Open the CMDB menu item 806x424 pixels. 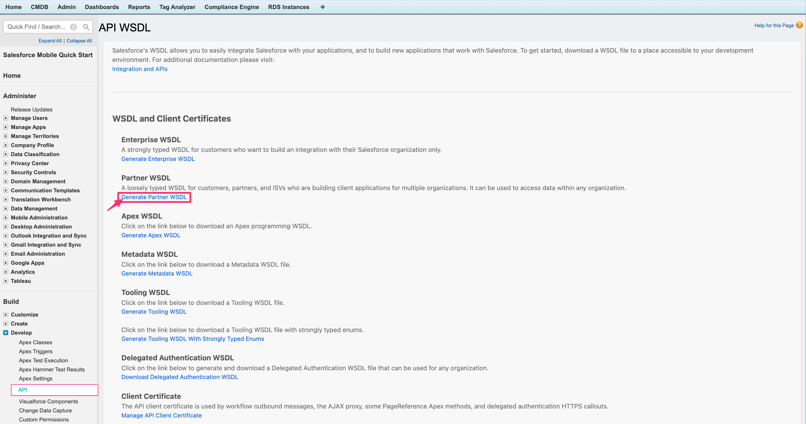39,7
